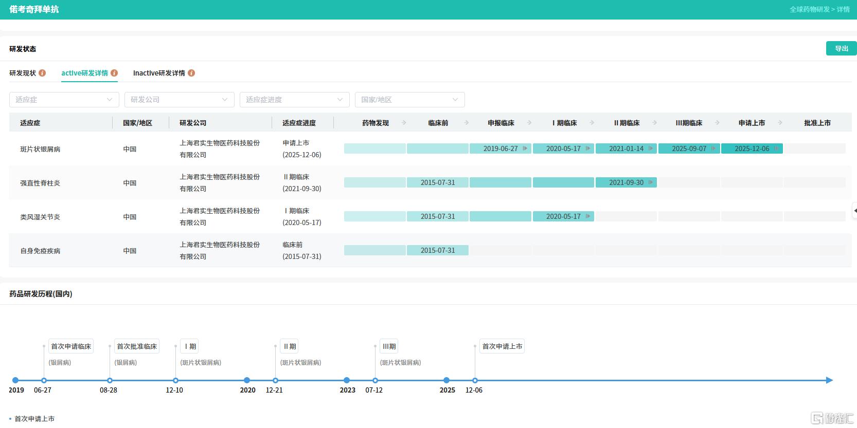Click the info icon next to active研发详情
This screenshot has height=428, width=857.
(114, 73)
